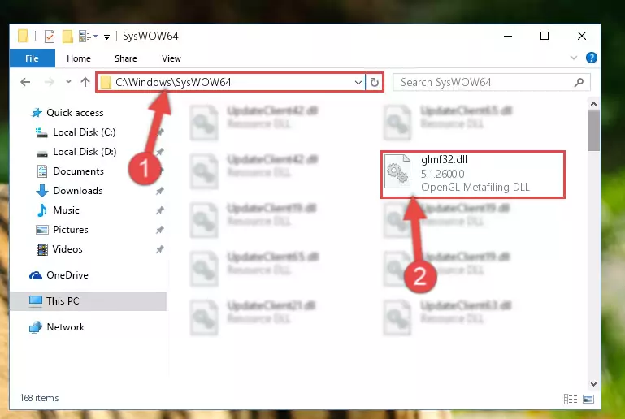The width and height of the screenshot is (625, 419).
Task: Maximize the SysWOW64 window
Action: pyautogui.click(x=544, y=37)
